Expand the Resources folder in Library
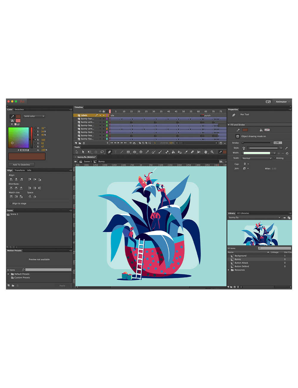This screenshot has height=388, width=298. pos(229,270)
